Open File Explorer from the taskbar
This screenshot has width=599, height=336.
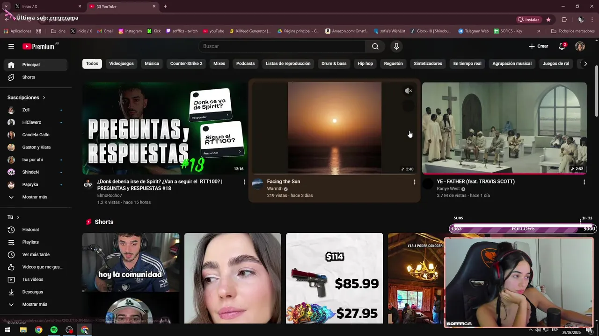coord(23,330)
